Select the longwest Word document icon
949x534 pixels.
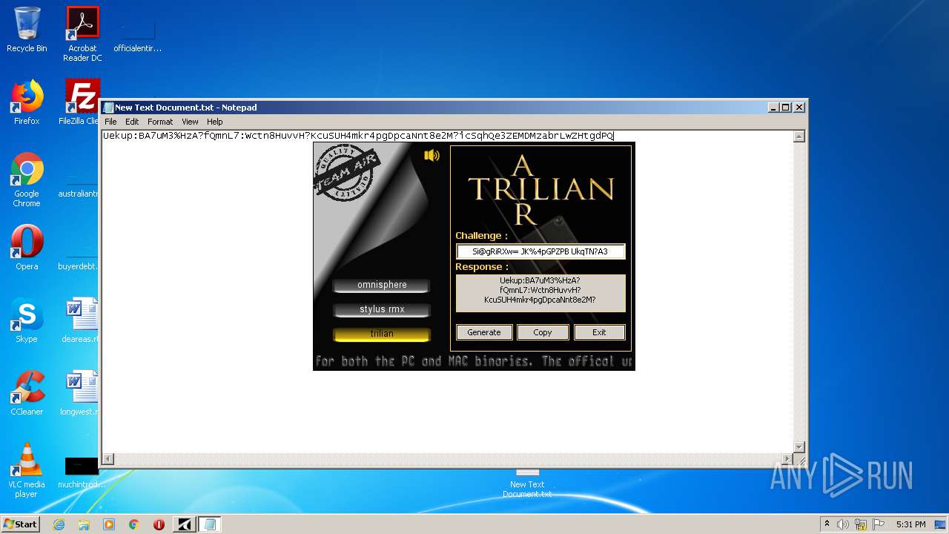(81, 393)
